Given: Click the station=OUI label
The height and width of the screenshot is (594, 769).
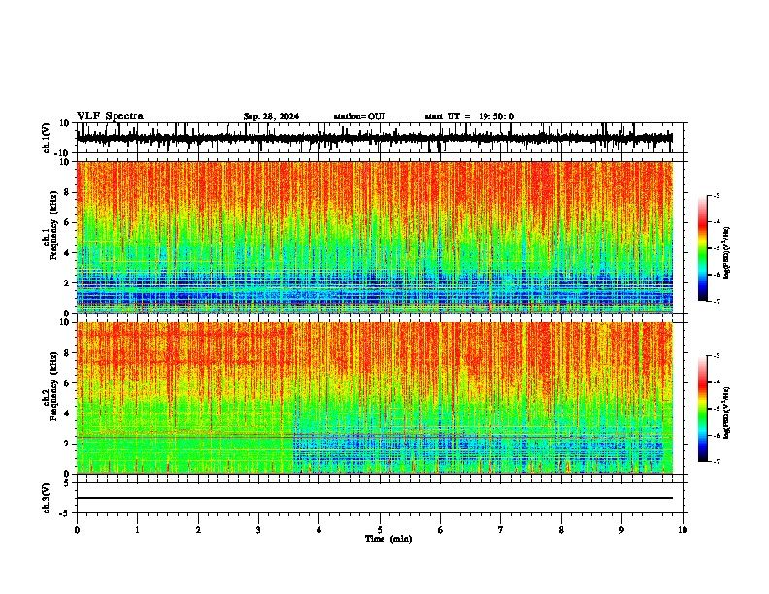Looking at the screenshot, I should [359, 116].
